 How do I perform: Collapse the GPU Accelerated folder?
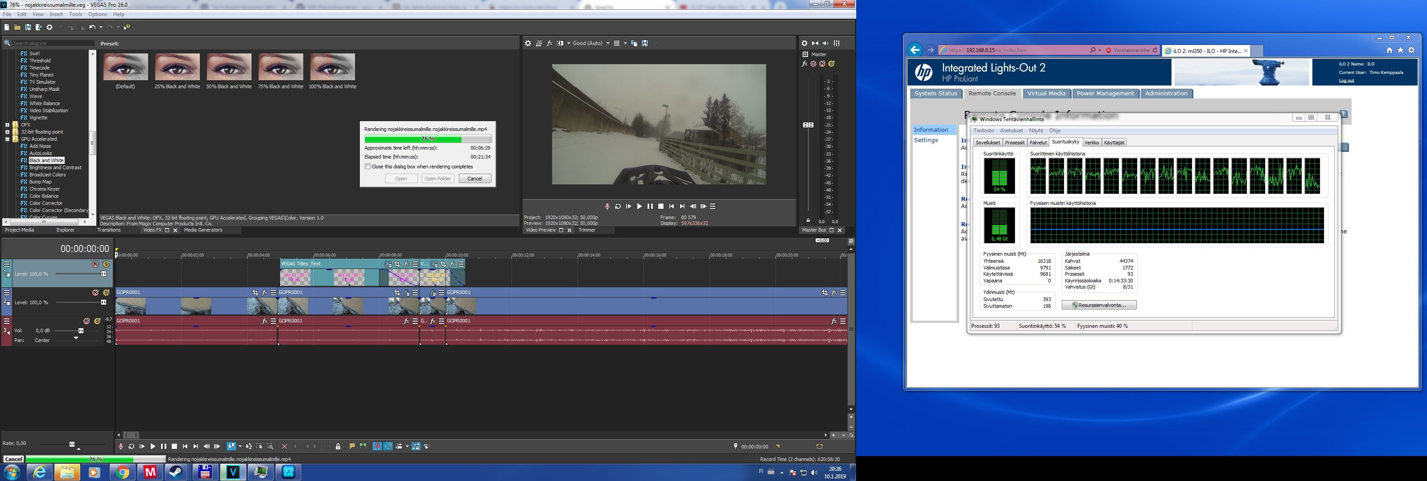[7, 139]
